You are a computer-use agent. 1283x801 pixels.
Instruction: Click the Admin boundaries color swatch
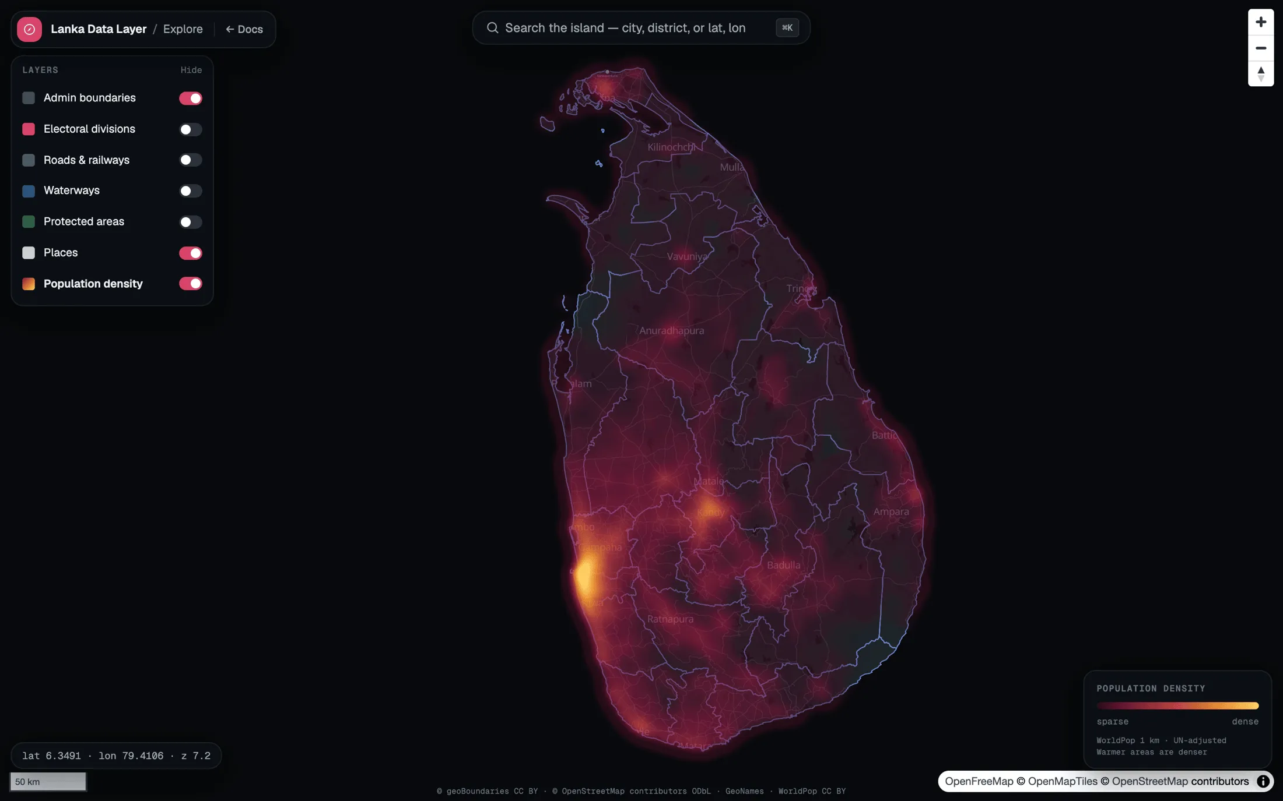click(x=29, y=98)
